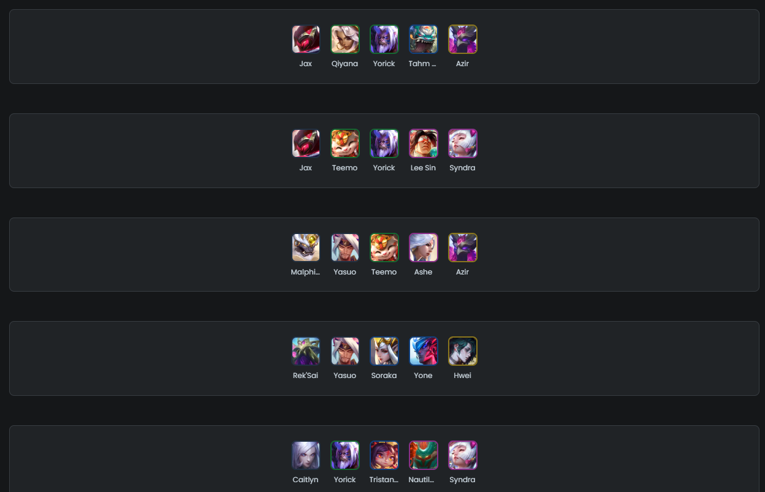Click the Caitlyn champion icon
The height and width of the screenshot is (492, 765).
coord(305,455)
